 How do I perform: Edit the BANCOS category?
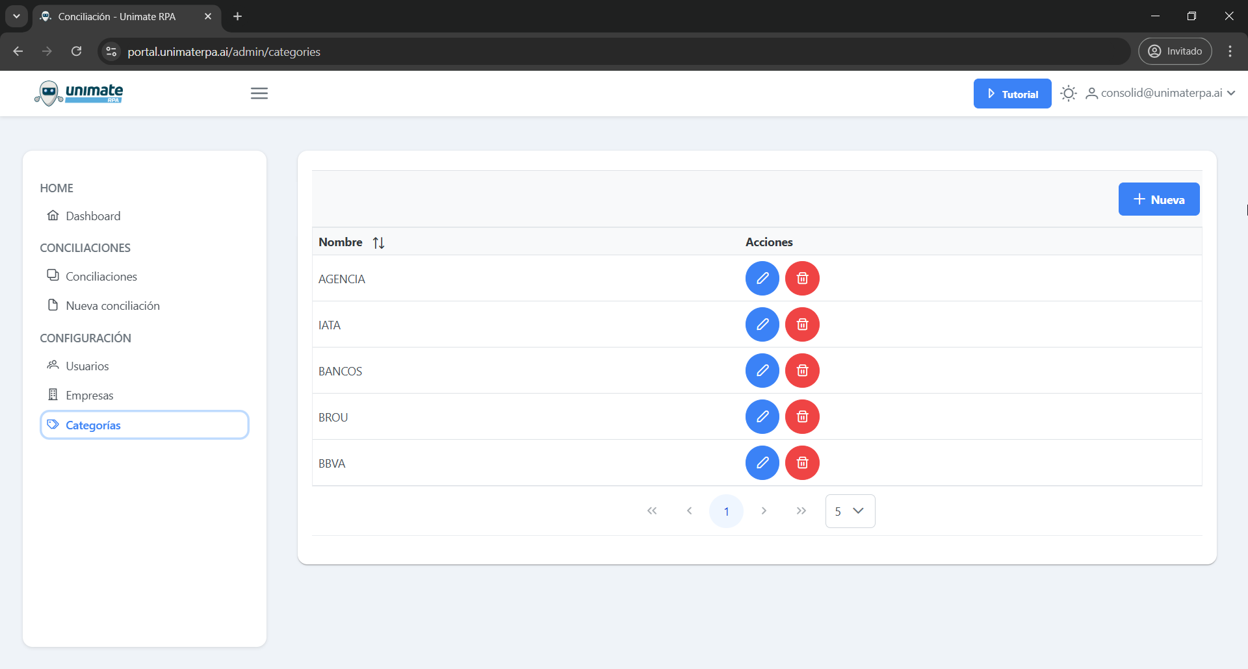[x=762, y=371]
